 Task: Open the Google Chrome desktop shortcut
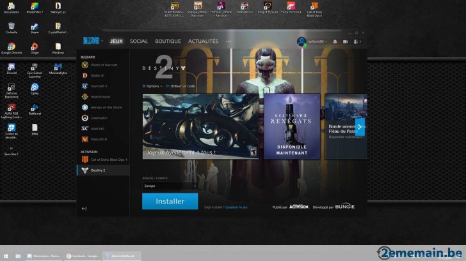(12, 48)
